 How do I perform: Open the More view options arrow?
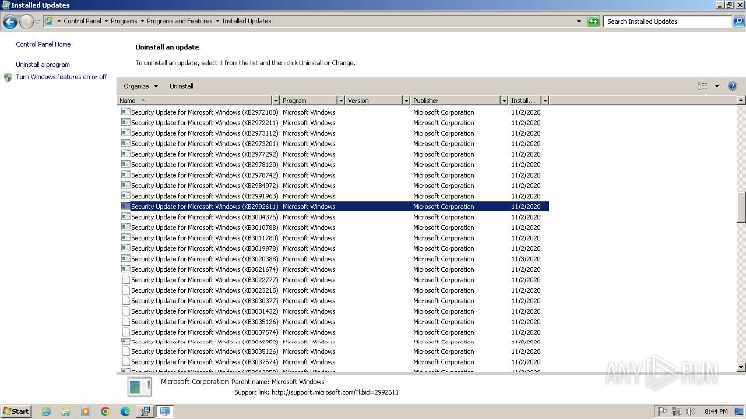(717, 86)
